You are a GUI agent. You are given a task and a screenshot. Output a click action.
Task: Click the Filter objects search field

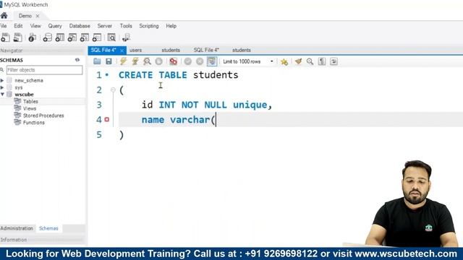[44, 70]
